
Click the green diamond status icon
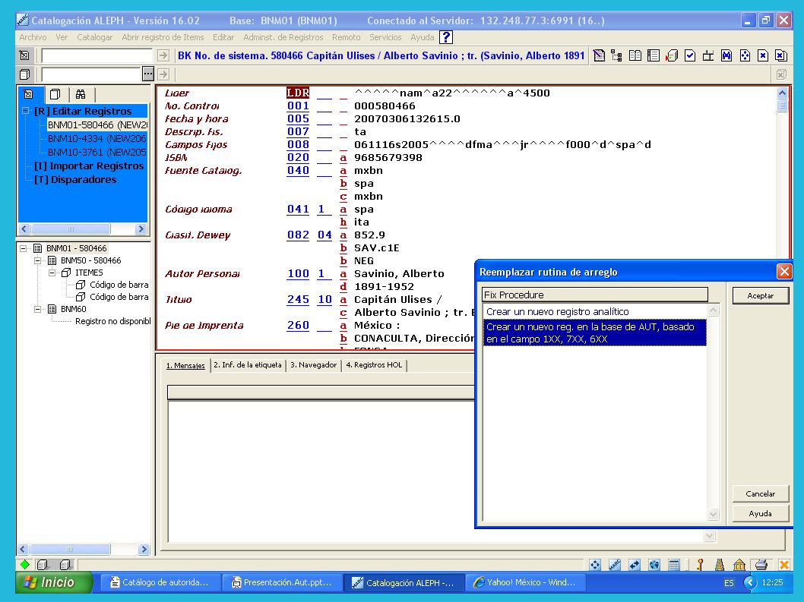pos(24,565)
